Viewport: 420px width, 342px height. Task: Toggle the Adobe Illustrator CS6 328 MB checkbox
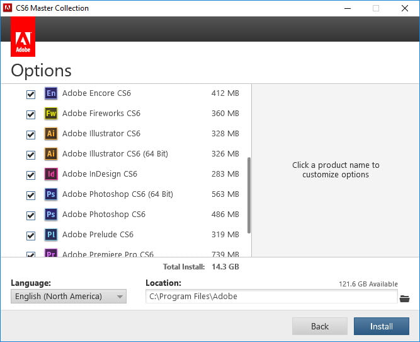click(31, 134)
